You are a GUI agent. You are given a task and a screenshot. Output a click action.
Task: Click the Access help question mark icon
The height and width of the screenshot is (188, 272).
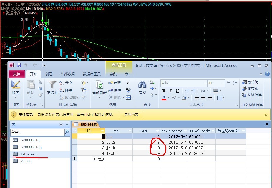[267, 74]
